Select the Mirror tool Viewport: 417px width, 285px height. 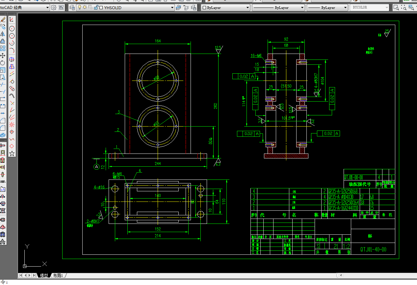[x=3, y=34]
